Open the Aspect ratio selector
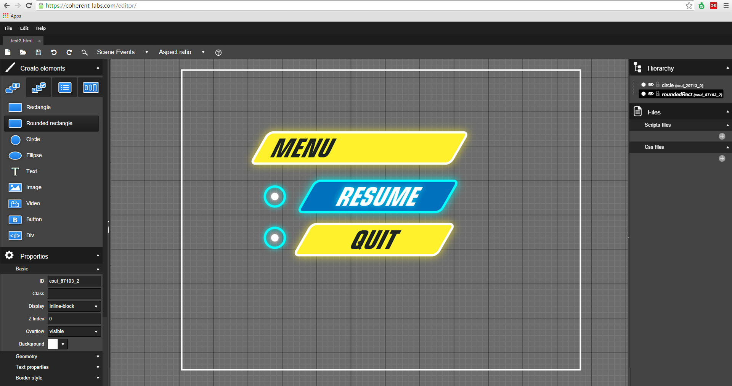Screen dimensions: 732x386 pos(181,52)
